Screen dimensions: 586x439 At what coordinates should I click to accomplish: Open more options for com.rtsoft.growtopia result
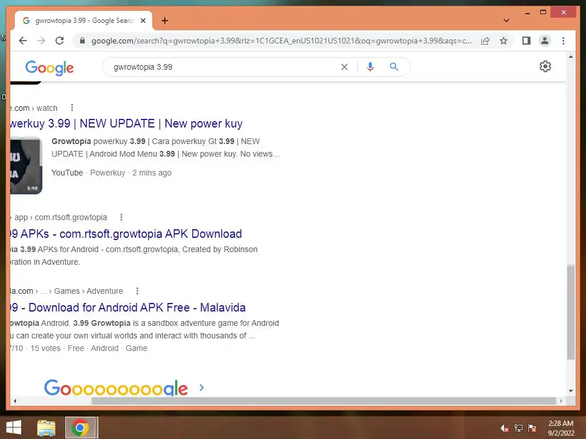tap(121, 217)
